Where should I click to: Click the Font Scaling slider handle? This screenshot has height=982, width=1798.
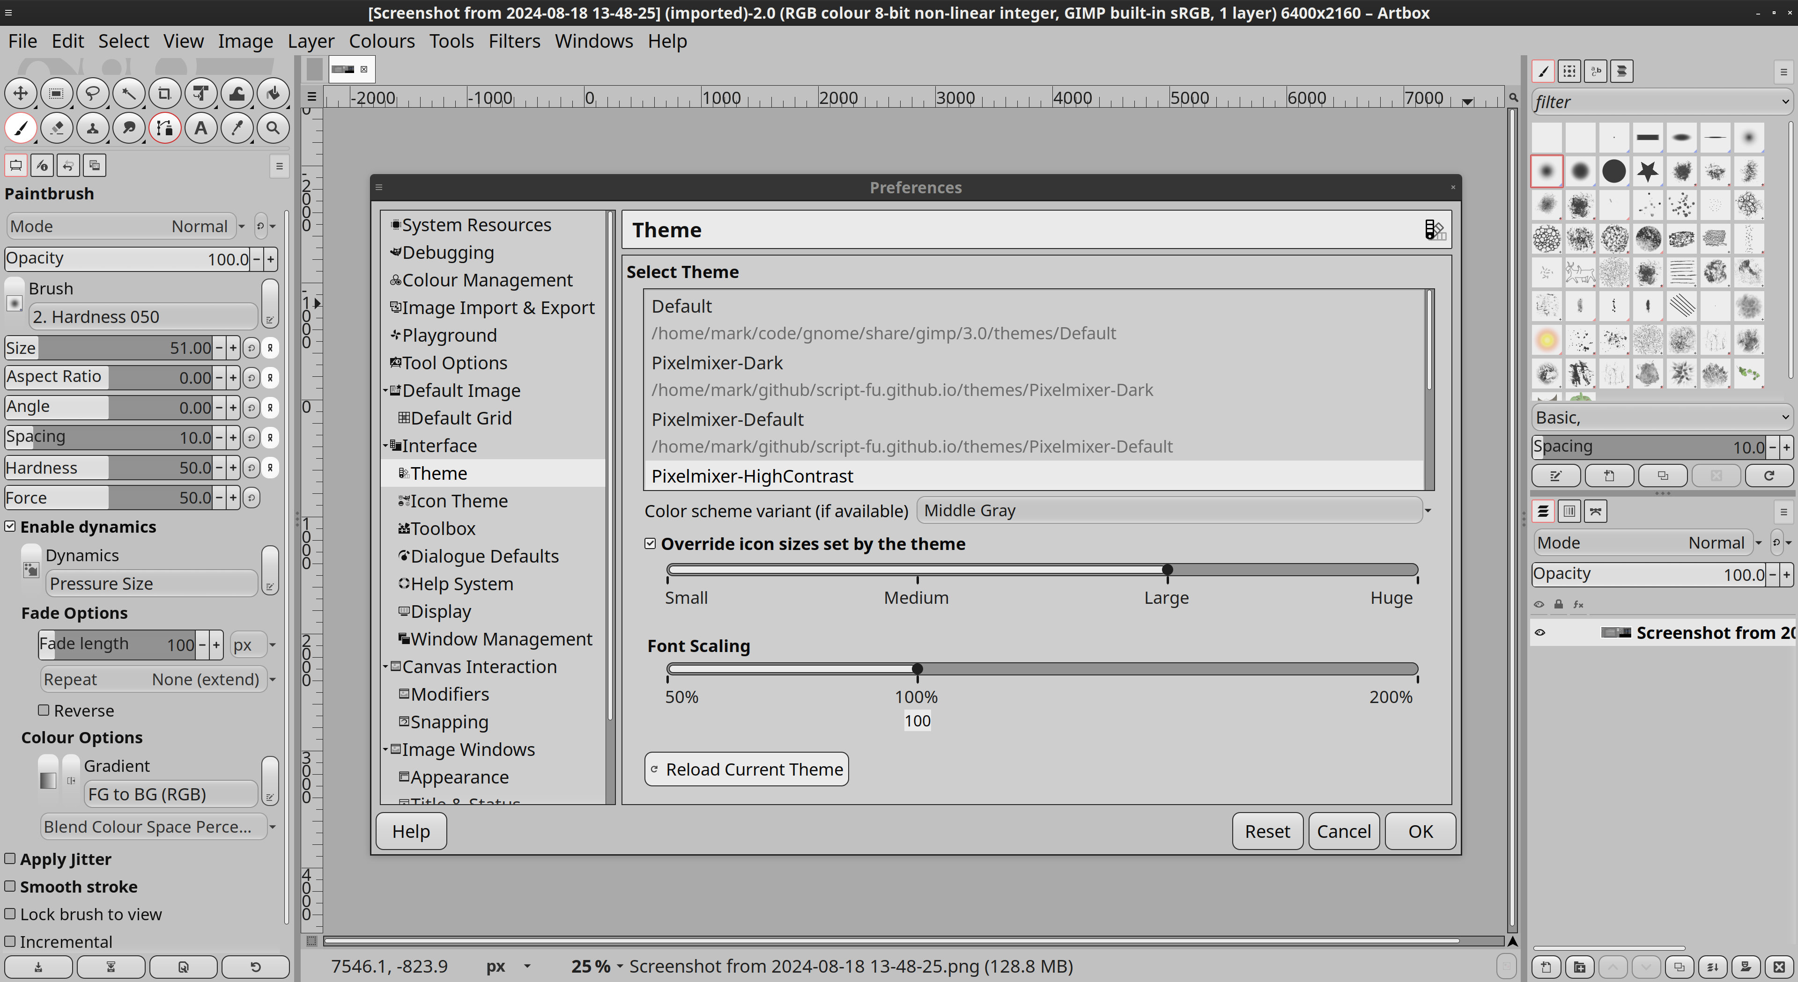(x=917, y=669)
